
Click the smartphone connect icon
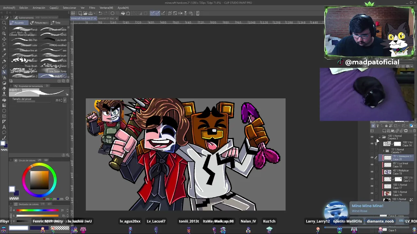(198, 13)
